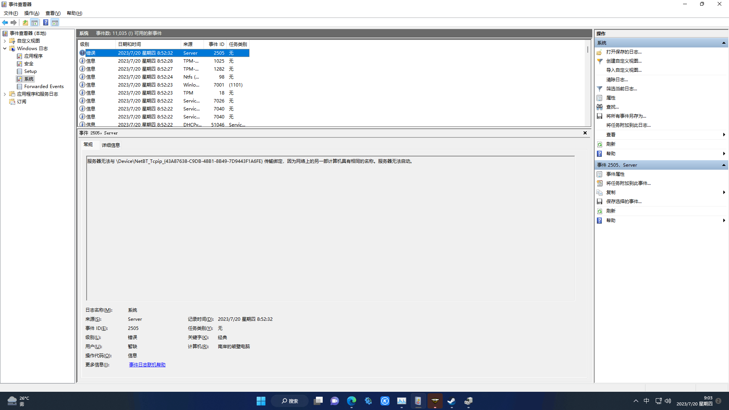
Task: Open the 复制 submenu arrow
Action: (724, 192)
